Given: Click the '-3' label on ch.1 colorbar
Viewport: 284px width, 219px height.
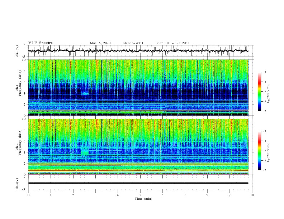Looking at the screenshot, I should 264,72.
